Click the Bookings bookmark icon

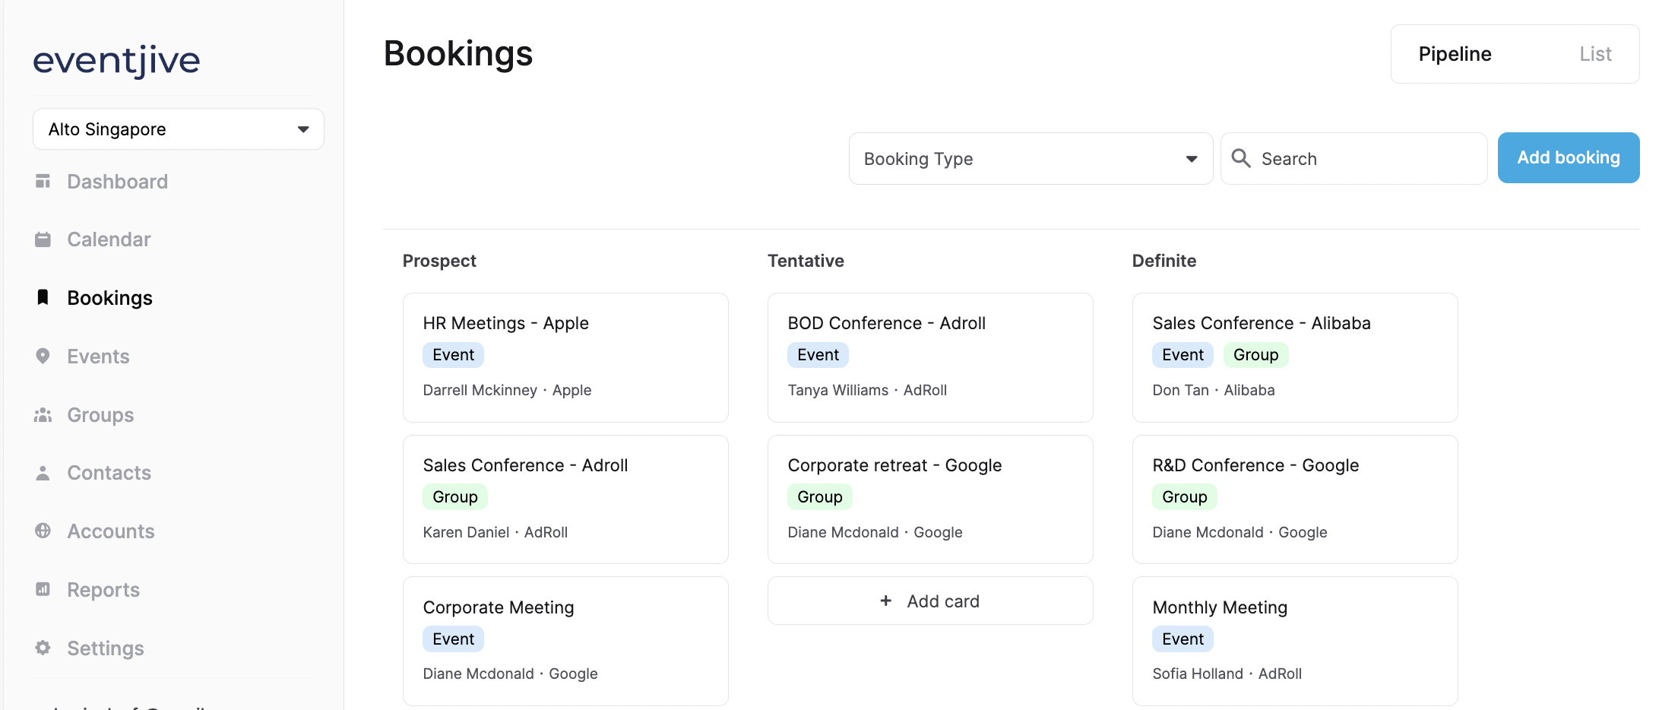43,297
